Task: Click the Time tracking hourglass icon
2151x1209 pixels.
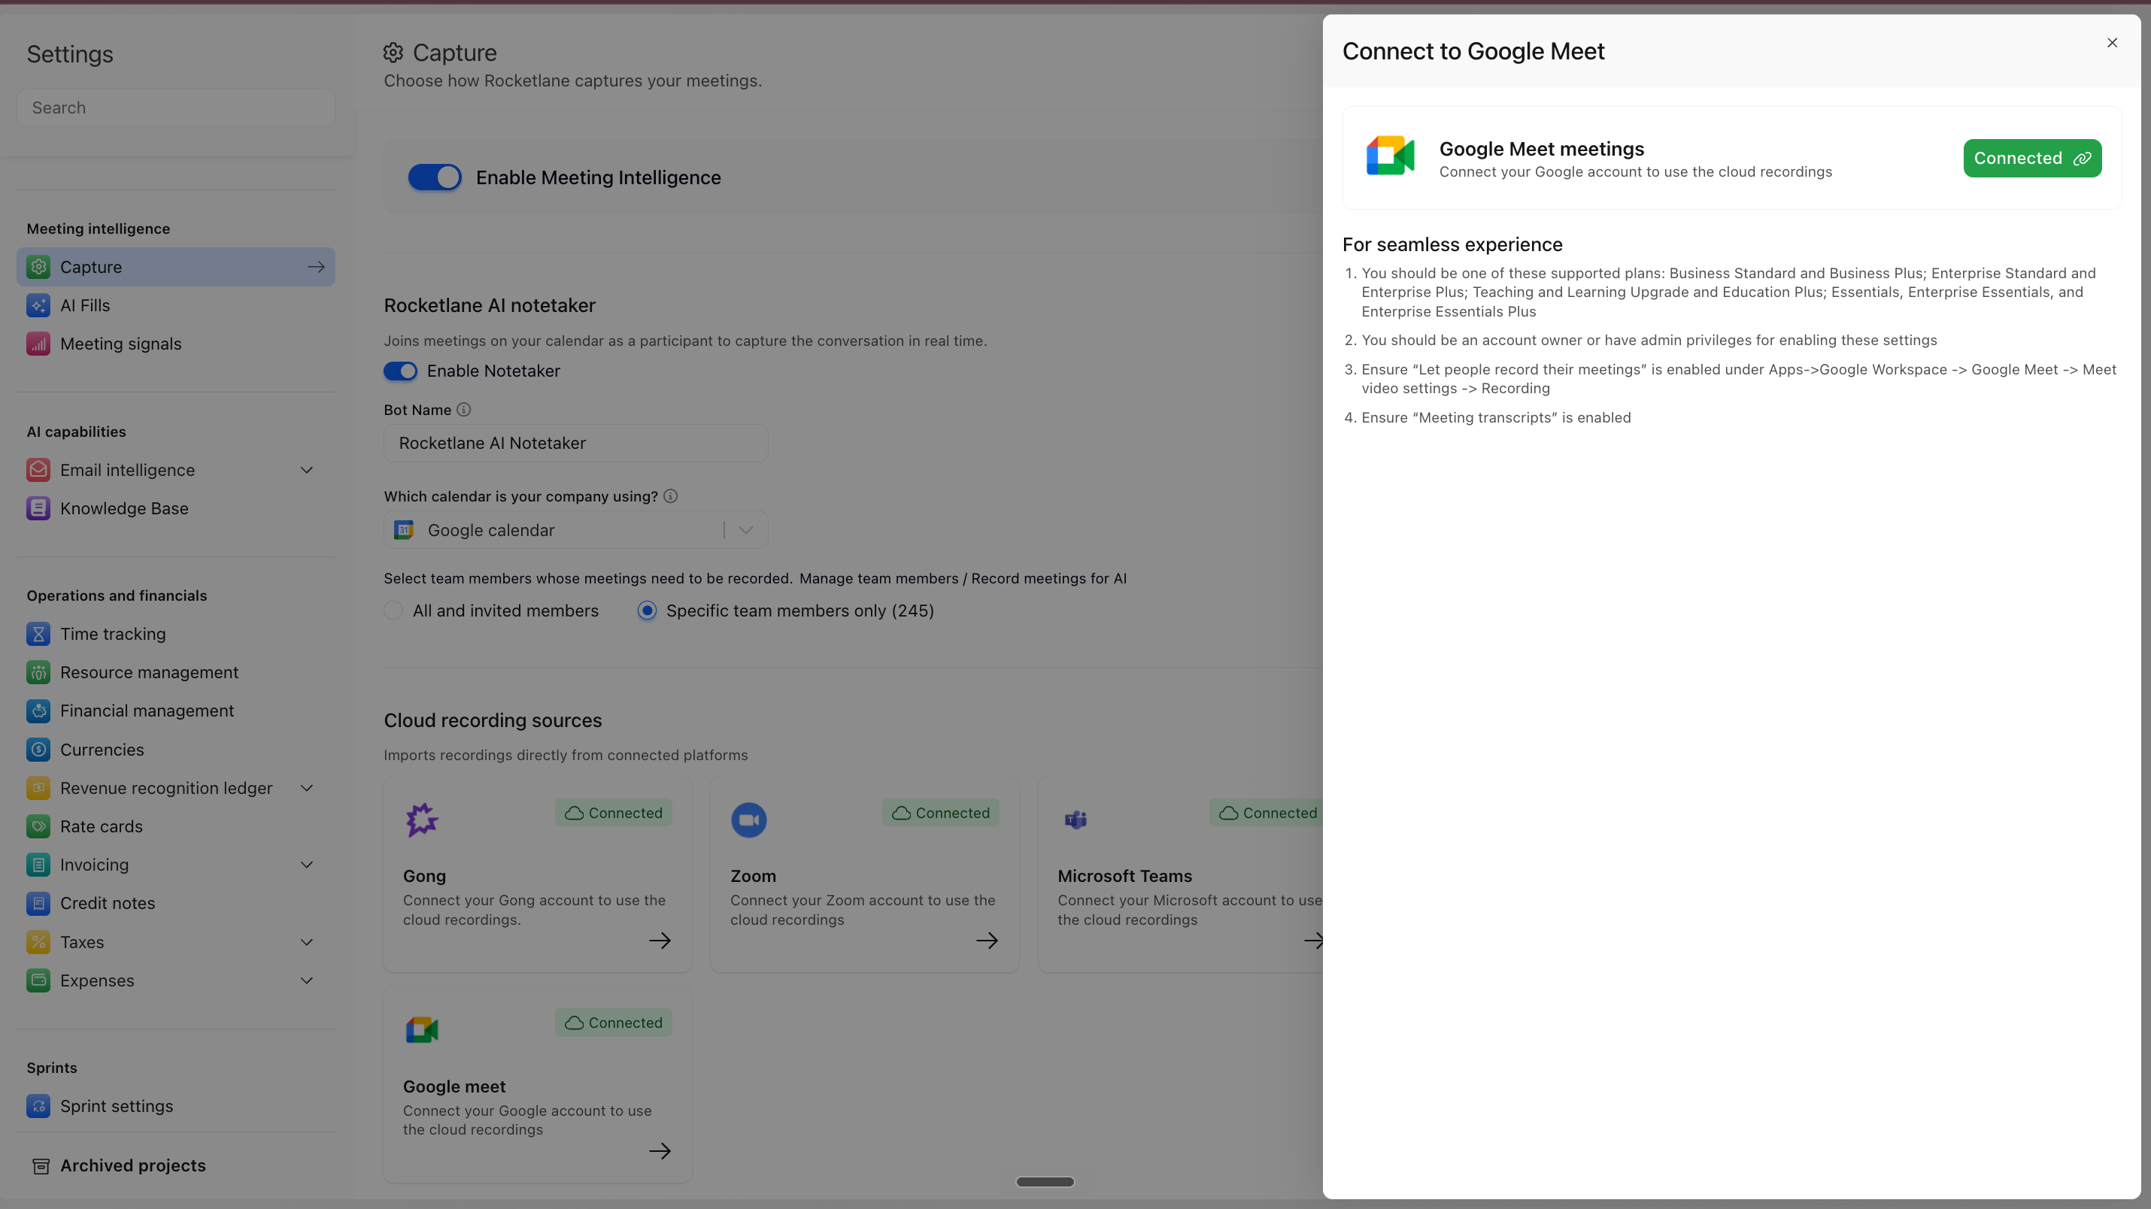Action: pyautogui.click(x=38, y=634)
